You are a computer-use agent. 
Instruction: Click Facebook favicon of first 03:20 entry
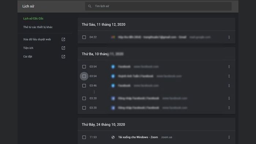(x=113, y=98)
